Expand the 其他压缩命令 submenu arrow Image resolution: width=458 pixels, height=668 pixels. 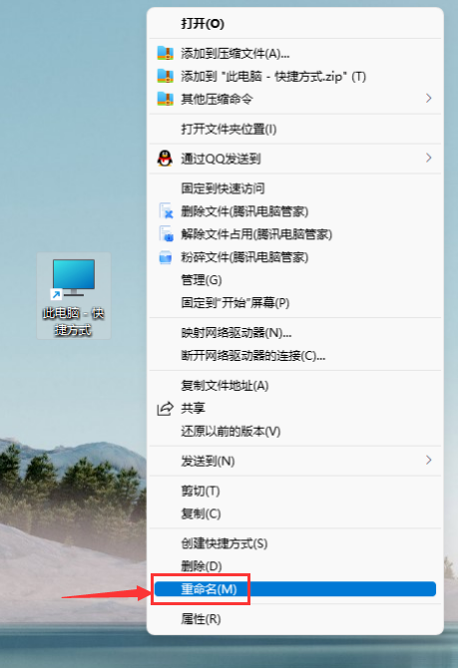429,99
